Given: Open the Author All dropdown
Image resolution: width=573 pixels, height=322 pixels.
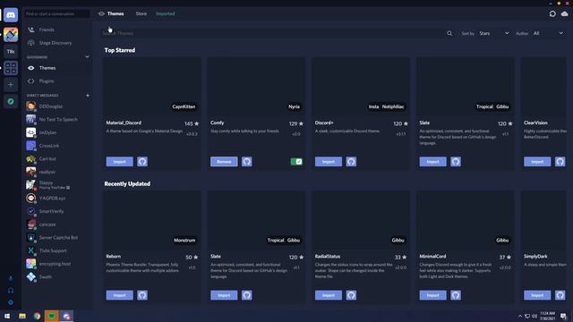Looking at the screenshot, I should click(548, 33).
